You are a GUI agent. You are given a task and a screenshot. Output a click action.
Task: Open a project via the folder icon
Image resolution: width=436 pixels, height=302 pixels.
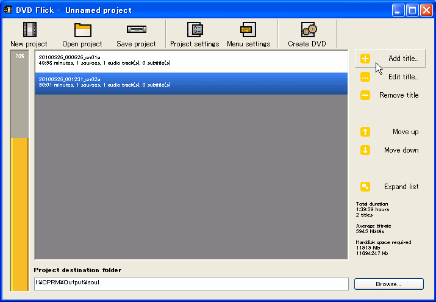pyautogui.click(x=82, y=29)
